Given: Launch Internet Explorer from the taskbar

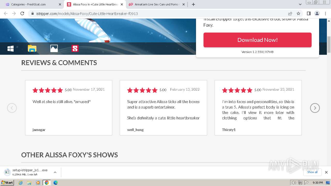Looking at the screenshot, I should click(x=20, y=183).
